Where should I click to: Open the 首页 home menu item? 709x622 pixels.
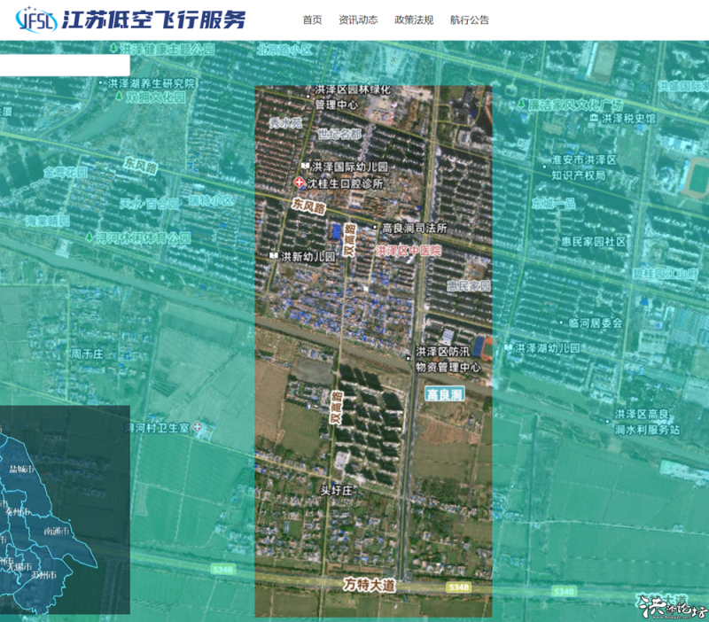tap(312, 20)
